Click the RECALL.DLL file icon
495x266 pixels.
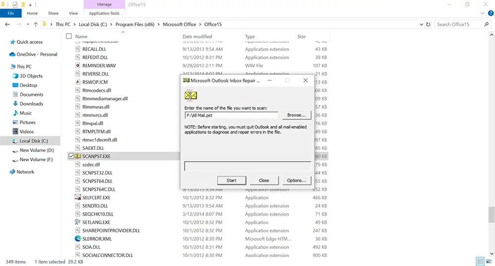(78, 49)
